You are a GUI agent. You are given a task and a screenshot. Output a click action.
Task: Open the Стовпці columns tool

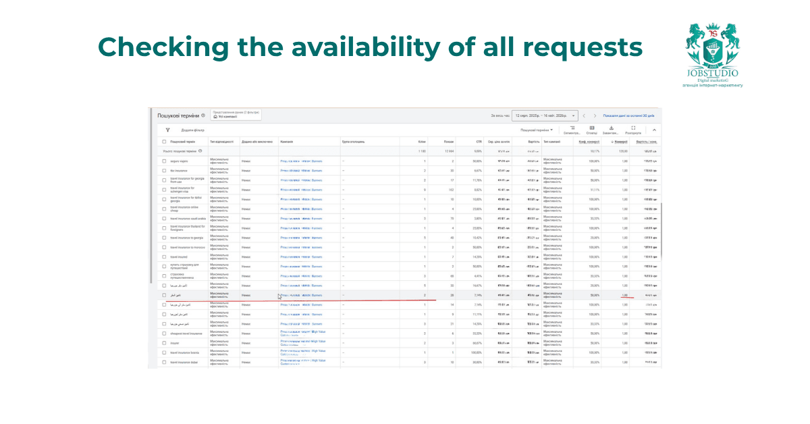592,130
